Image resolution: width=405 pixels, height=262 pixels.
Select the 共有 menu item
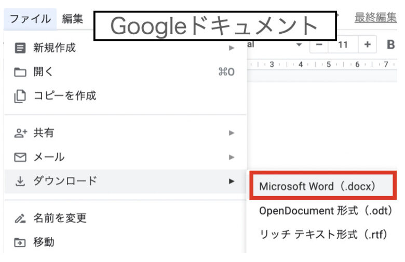tap(126, 133)
